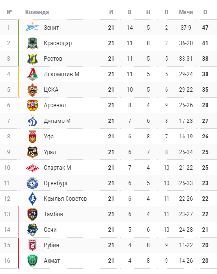The height and width of the screenshot is (274, 217).
Task: Sort table by Мячи header
Action: click(x=186, y=12)
